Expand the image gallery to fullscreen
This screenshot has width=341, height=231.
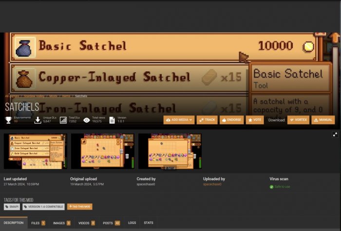[x=335, y=134]
